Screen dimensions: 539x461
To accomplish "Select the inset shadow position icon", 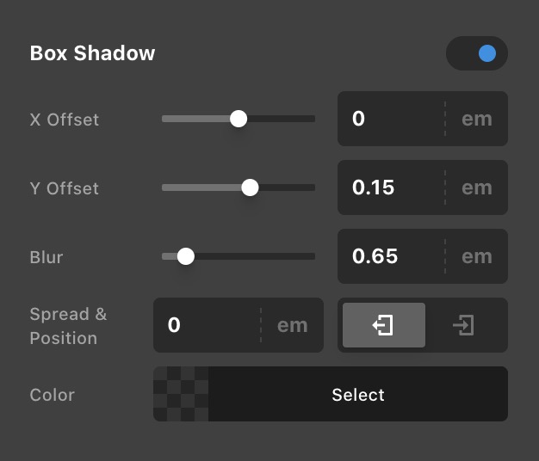I will (464, 325).
